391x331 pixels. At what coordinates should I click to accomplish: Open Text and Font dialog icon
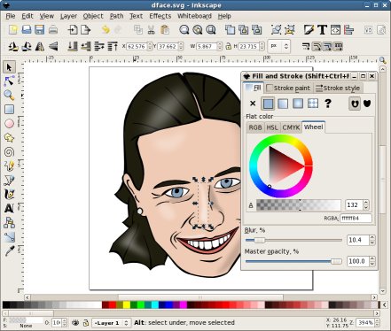coord(322,30)
